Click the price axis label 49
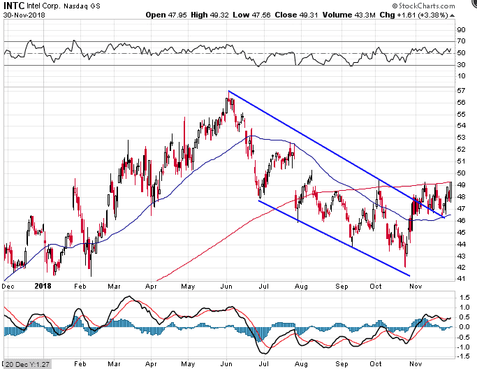The width and height of the screenshot is (477, 369). click(461, 185)
